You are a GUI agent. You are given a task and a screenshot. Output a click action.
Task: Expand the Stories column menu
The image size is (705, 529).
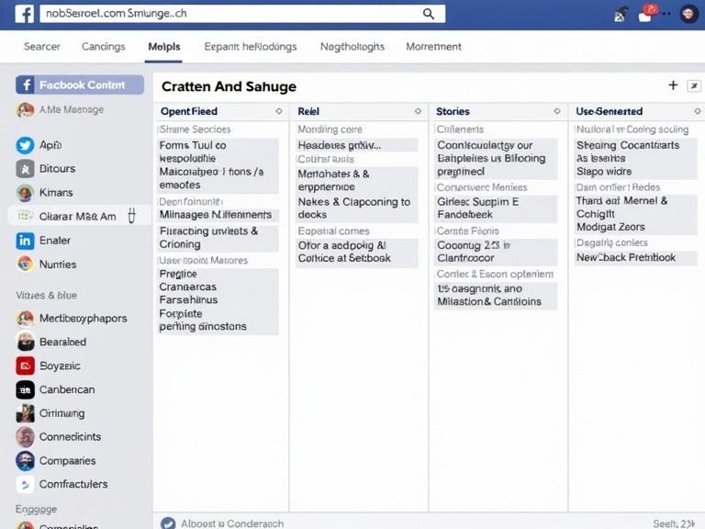click(557, 111)
